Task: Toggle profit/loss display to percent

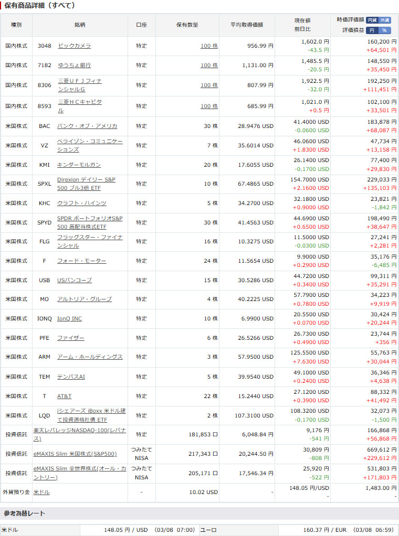Action: [x=385, y=30]
